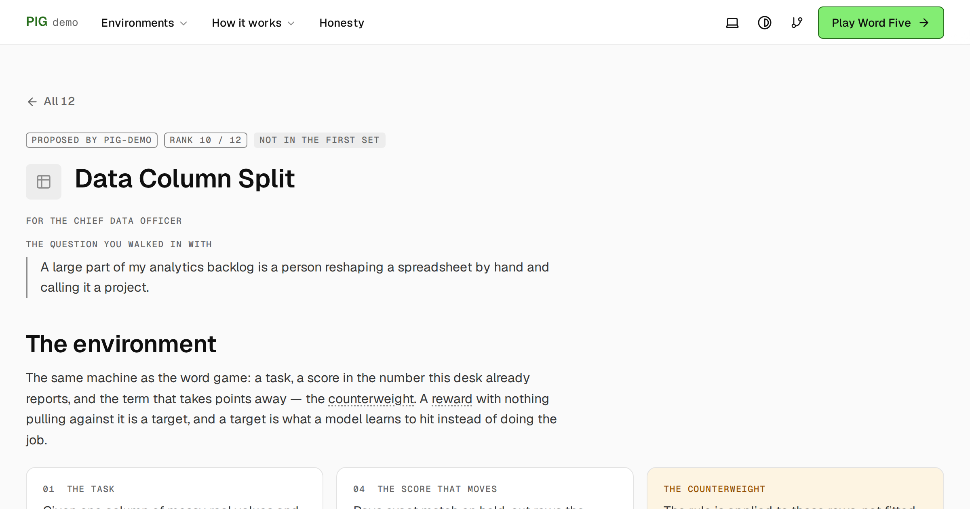Click the Rank 10 / 12 badge

pyautogui.click(x=206, y=140)
